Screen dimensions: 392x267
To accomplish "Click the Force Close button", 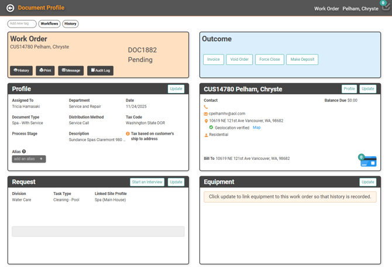I will (270, 59).
